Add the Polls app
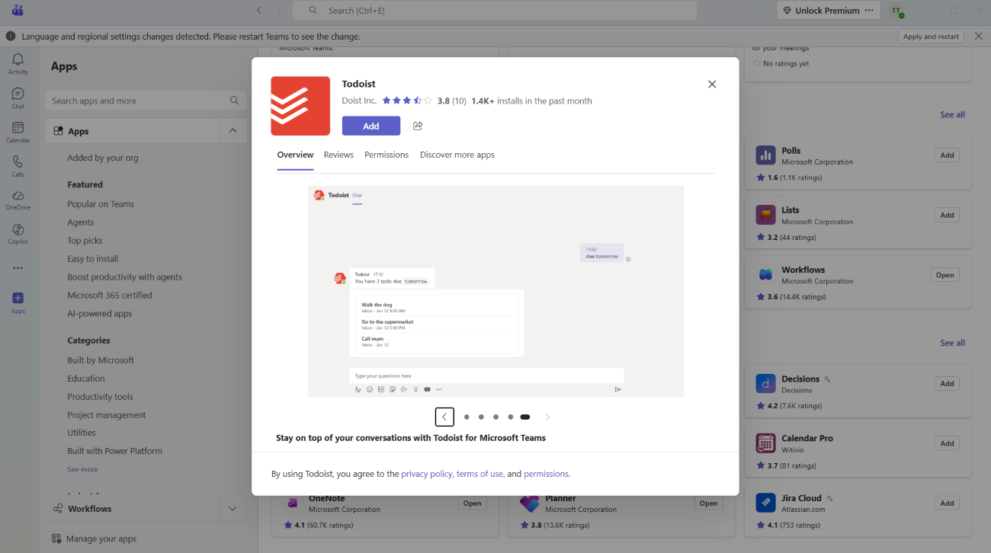Image resolution: width=991 pixels, height=553 pixels. [x=947, y=155]
